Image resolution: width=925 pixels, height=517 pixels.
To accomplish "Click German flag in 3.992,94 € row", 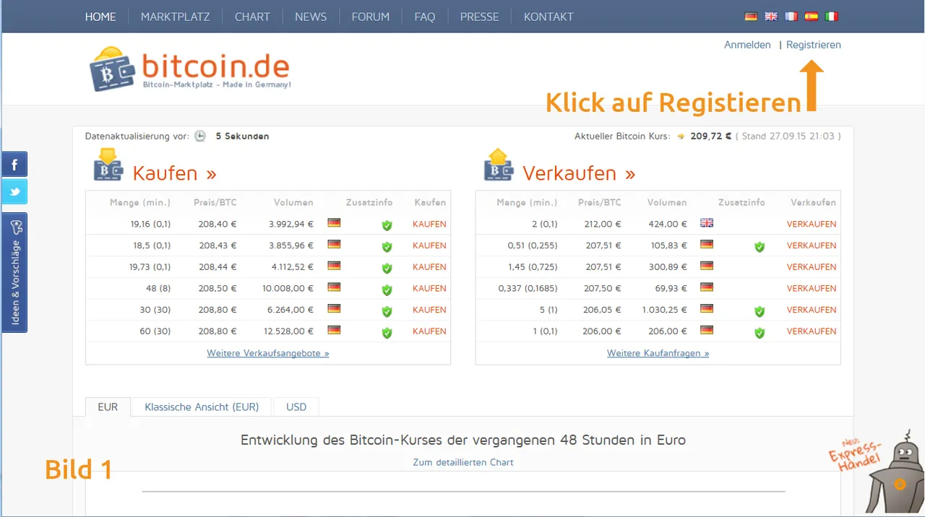I will tap(334, 223).
